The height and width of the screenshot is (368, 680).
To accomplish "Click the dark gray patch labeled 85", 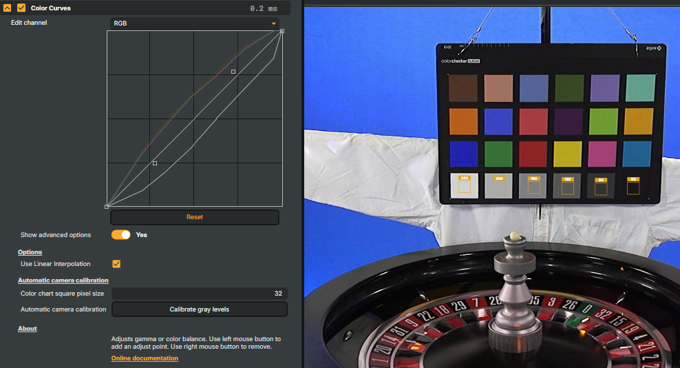I will coord(601,186).
